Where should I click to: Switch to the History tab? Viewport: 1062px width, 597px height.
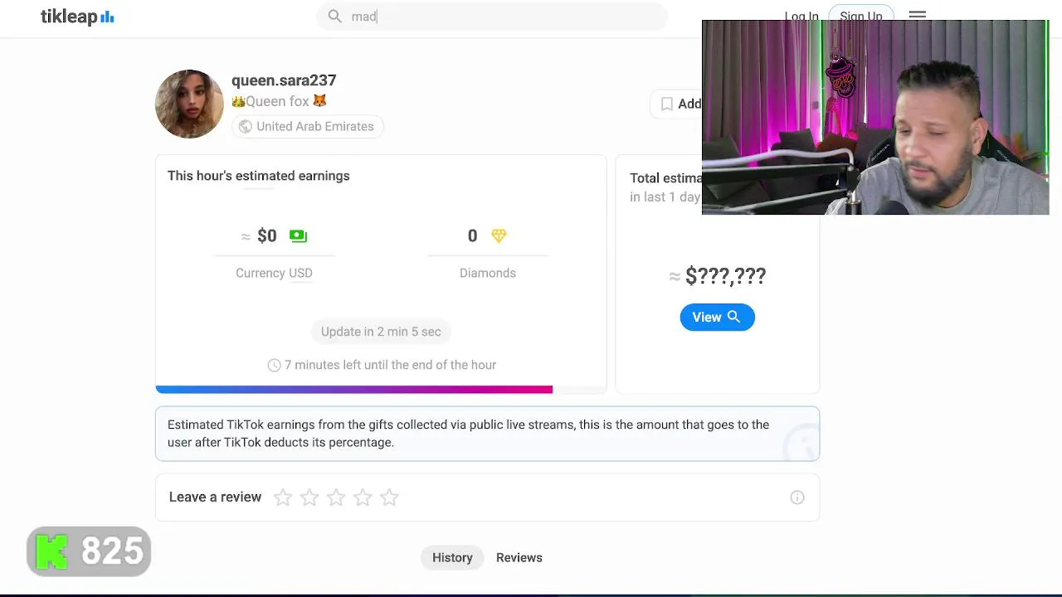[x=452, y=557]
